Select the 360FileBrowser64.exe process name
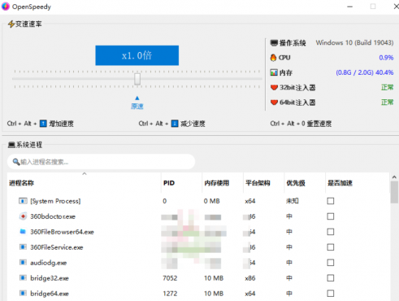Screen dimensions: 399x301 (x=62, y=232)
